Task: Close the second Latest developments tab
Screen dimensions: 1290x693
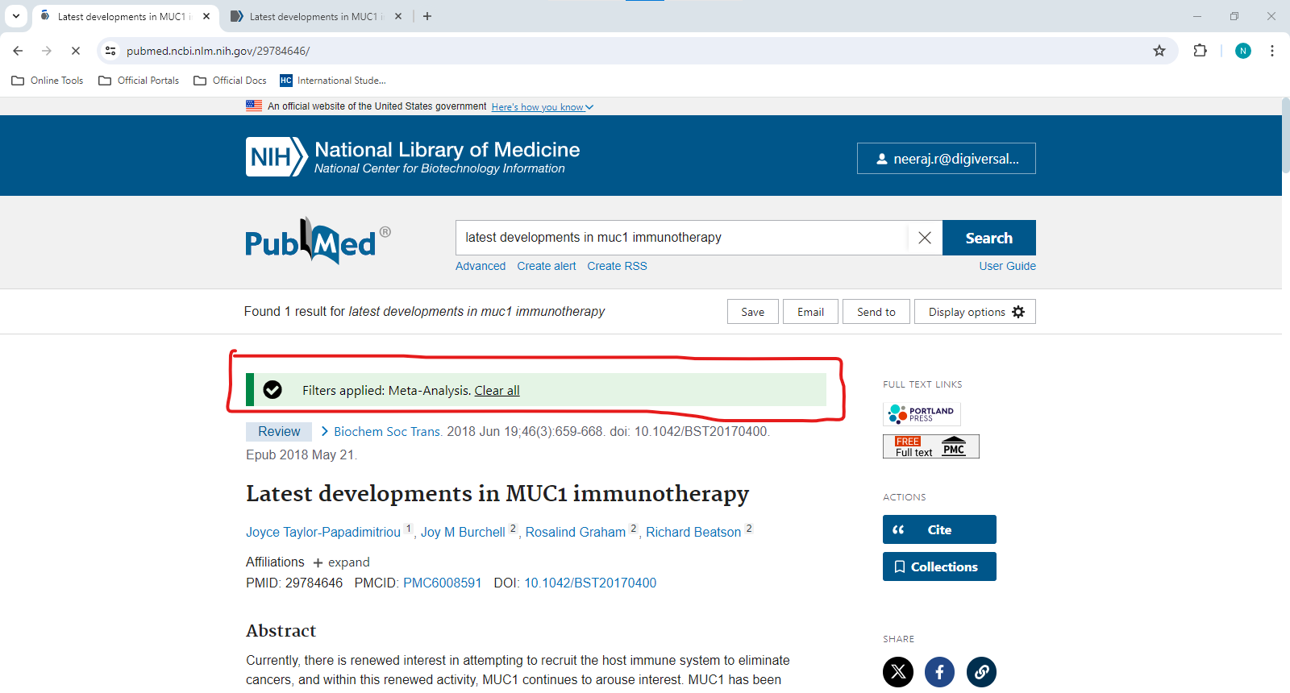Action: pyautogui.click(x=398, y=16)
